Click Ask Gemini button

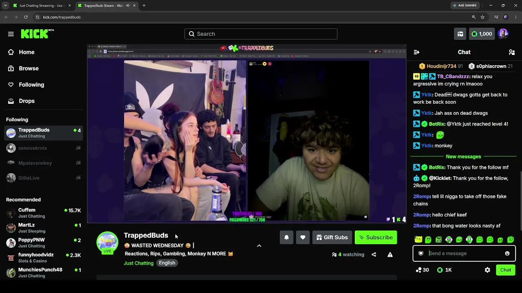click(464, 6)
